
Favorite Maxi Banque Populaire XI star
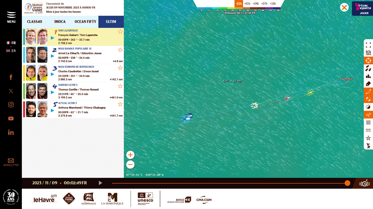click(120, 50)
